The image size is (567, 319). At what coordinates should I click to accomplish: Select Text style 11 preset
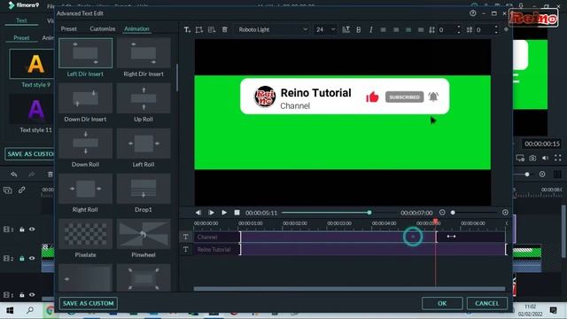click(x=32, y=109)
